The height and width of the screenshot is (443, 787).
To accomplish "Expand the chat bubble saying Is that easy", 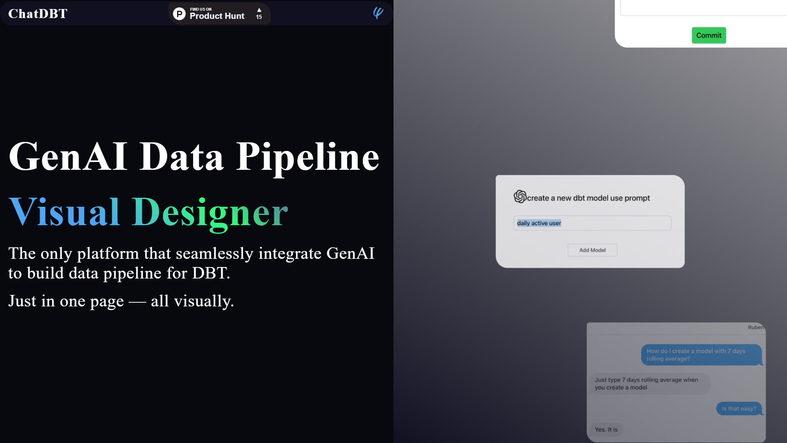I will click(739, 408).
